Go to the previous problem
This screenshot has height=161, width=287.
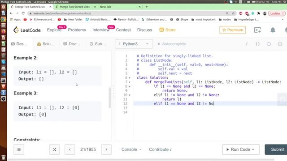click(x=70, y=149)
